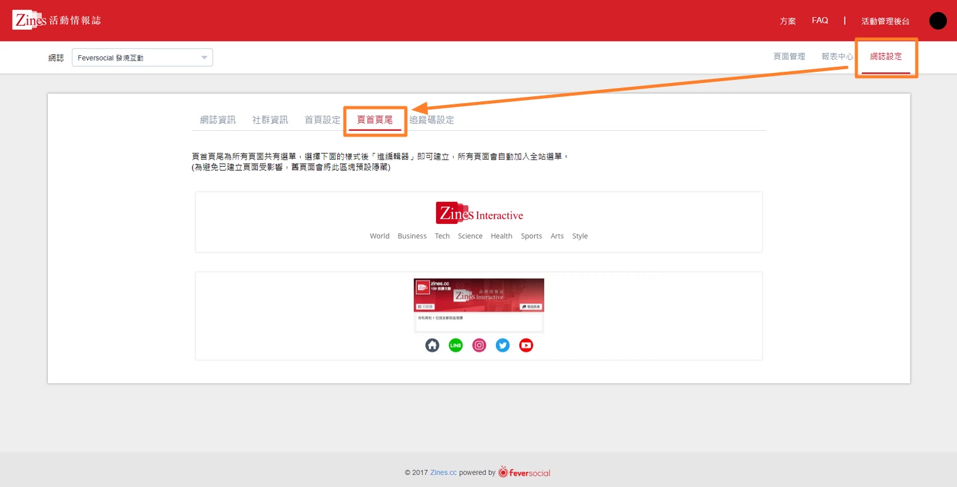Click the Zines logo in top header
Screen dimensions: 957x487
tap(57, 20)
